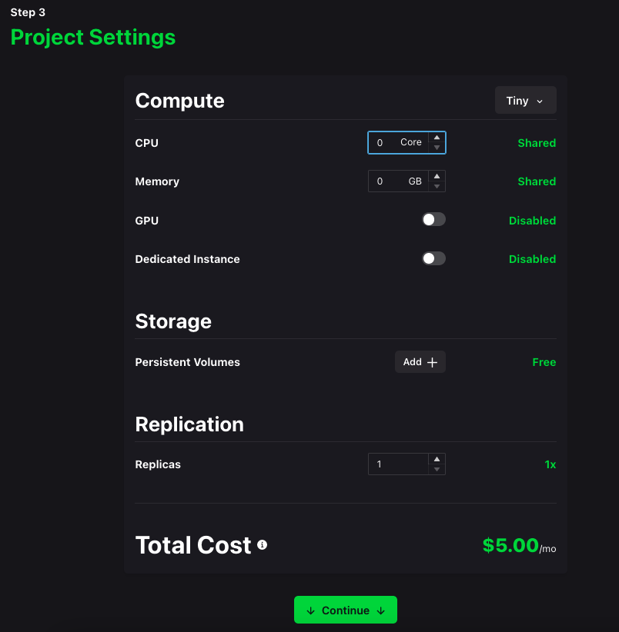Click the right arrow icon on Continue
619x632 pixels.
(380, 610)
